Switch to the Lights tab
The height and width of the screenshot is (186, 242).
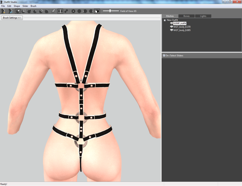(203, 16)
